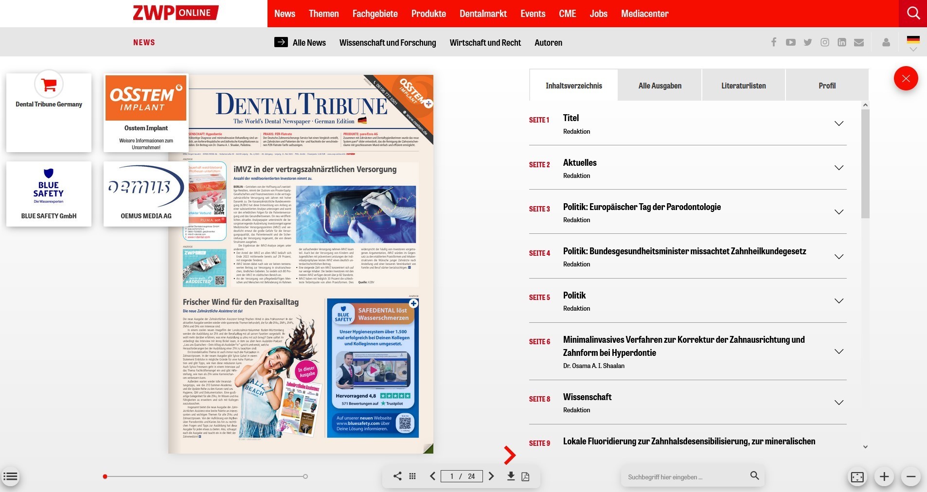The height and width of the screenshot is (492, 927).
Task: Switch to Literaturlisten tab
Action: click(x=744, y=86)
